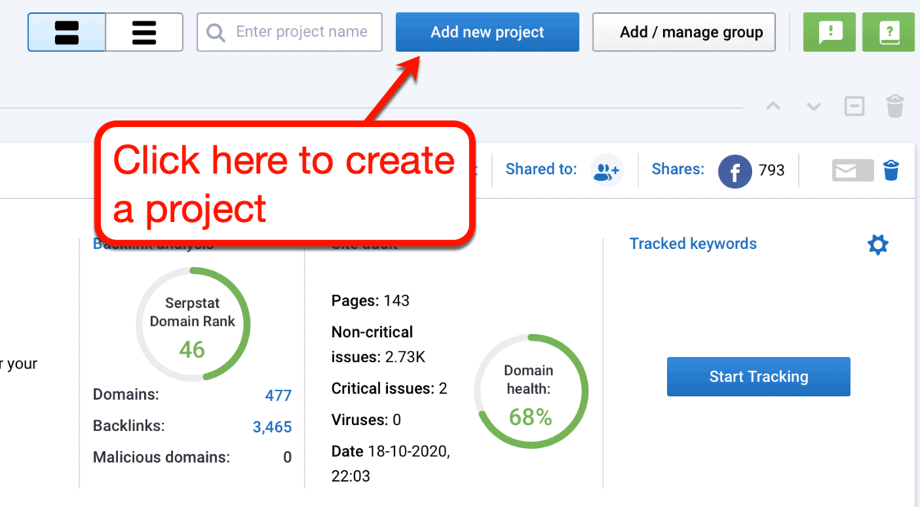Click the top-right trash icon
This screenshot has height=507, width=920.
point(895,106)
